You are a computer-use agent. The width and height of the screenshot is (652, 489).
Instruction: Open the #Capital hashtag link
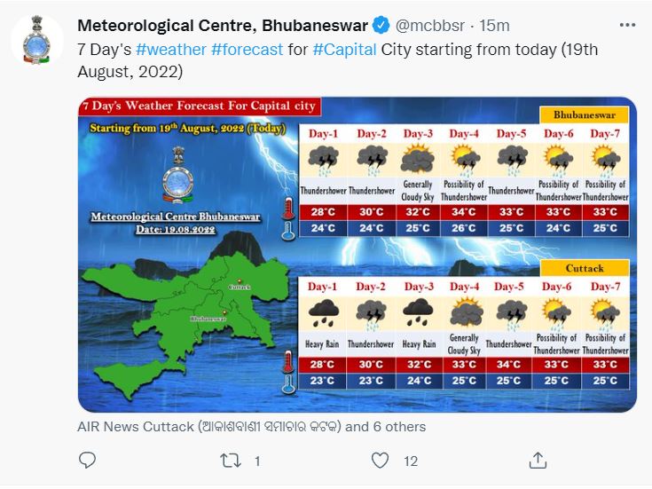pos(344,50)
